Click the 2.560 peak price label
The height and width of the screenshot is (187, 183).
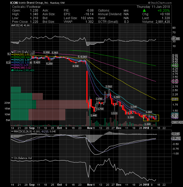point(109,87)
